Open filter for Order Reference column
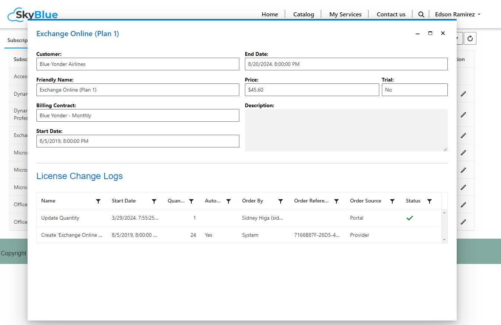Screen dimensions: 501x325 (336, 201)
